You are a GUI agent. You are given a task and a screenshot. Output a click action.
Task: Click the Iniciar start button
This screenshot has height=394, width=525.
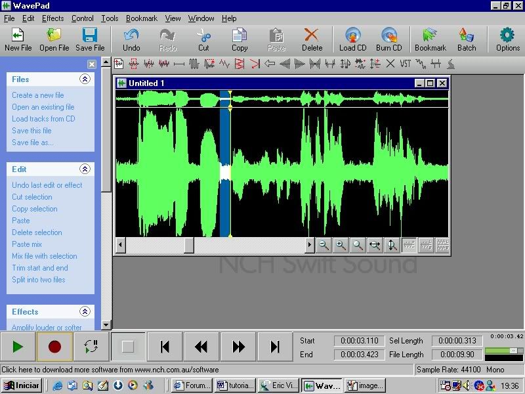[22, 385]
